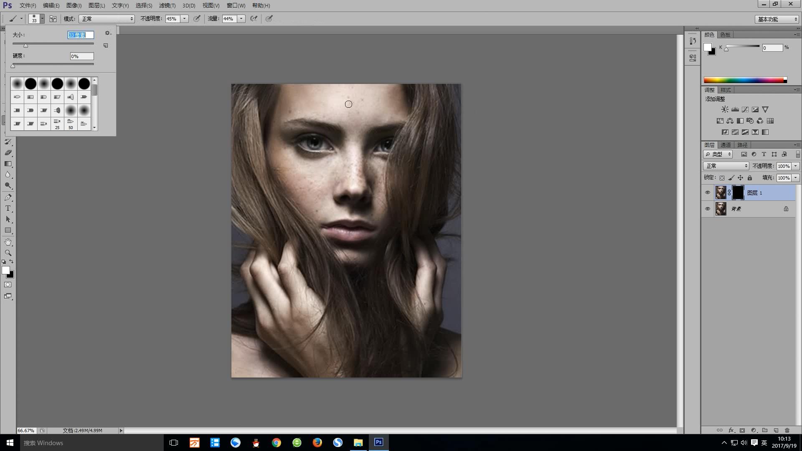This screenshot has width=802, height=451.
Task: Open the brush mode 正常 dropdown
Action: click(x=107, y=19)
